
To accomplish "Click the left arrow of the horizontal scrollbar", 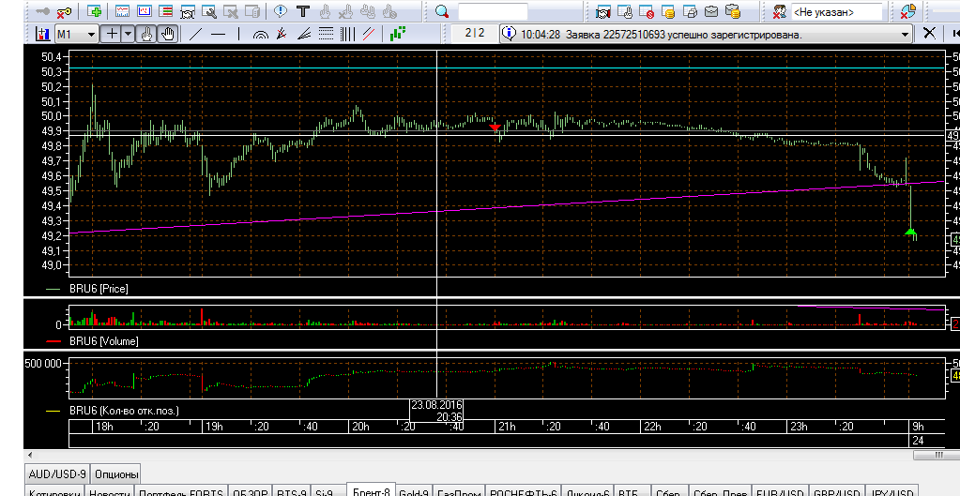I will coord(29,455).
